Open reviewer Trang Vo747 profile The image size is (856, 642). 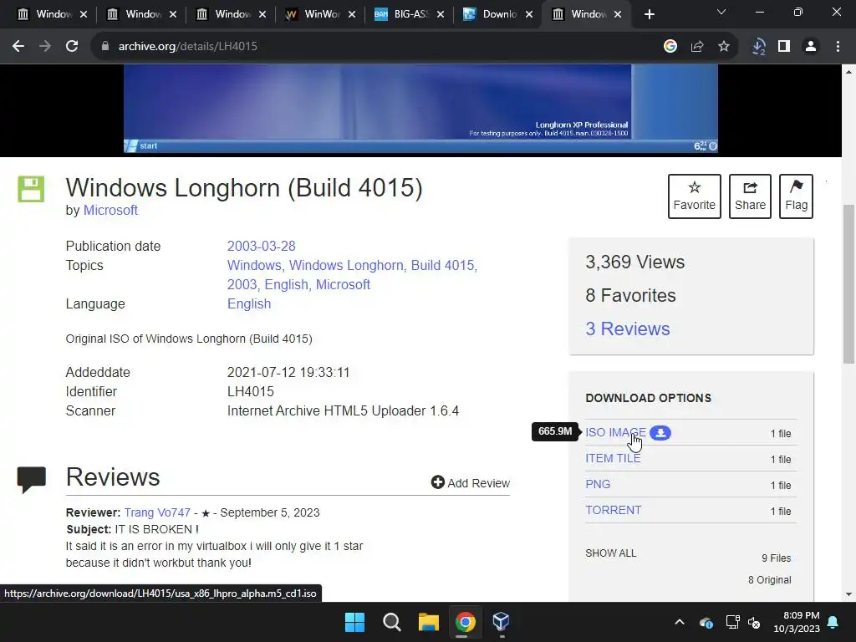(157, 512)
